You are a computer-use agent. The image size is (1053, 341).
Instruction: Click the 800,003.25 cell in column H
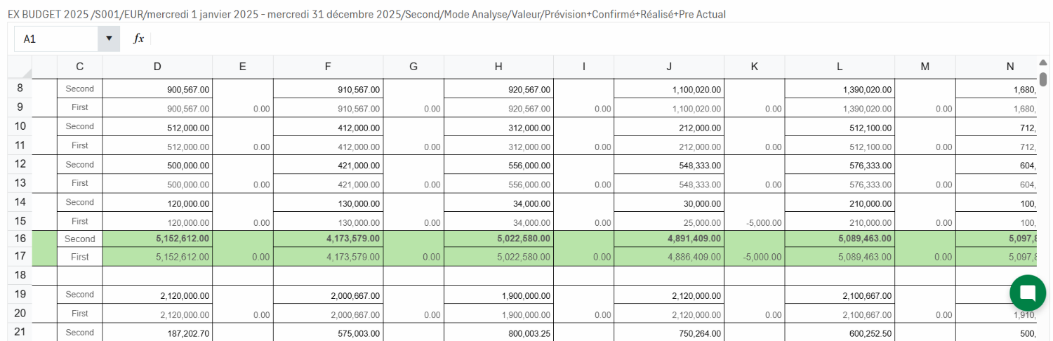pos(498,333)
